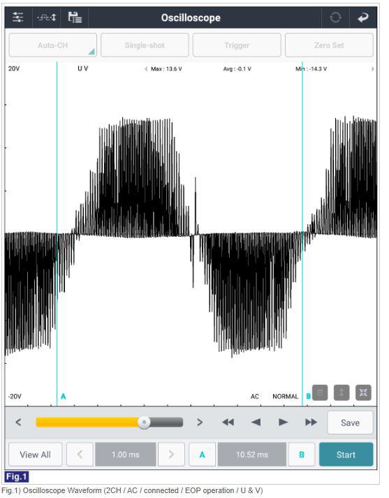Click the gray delete icon on graph
389x498 pixels.
320,393
